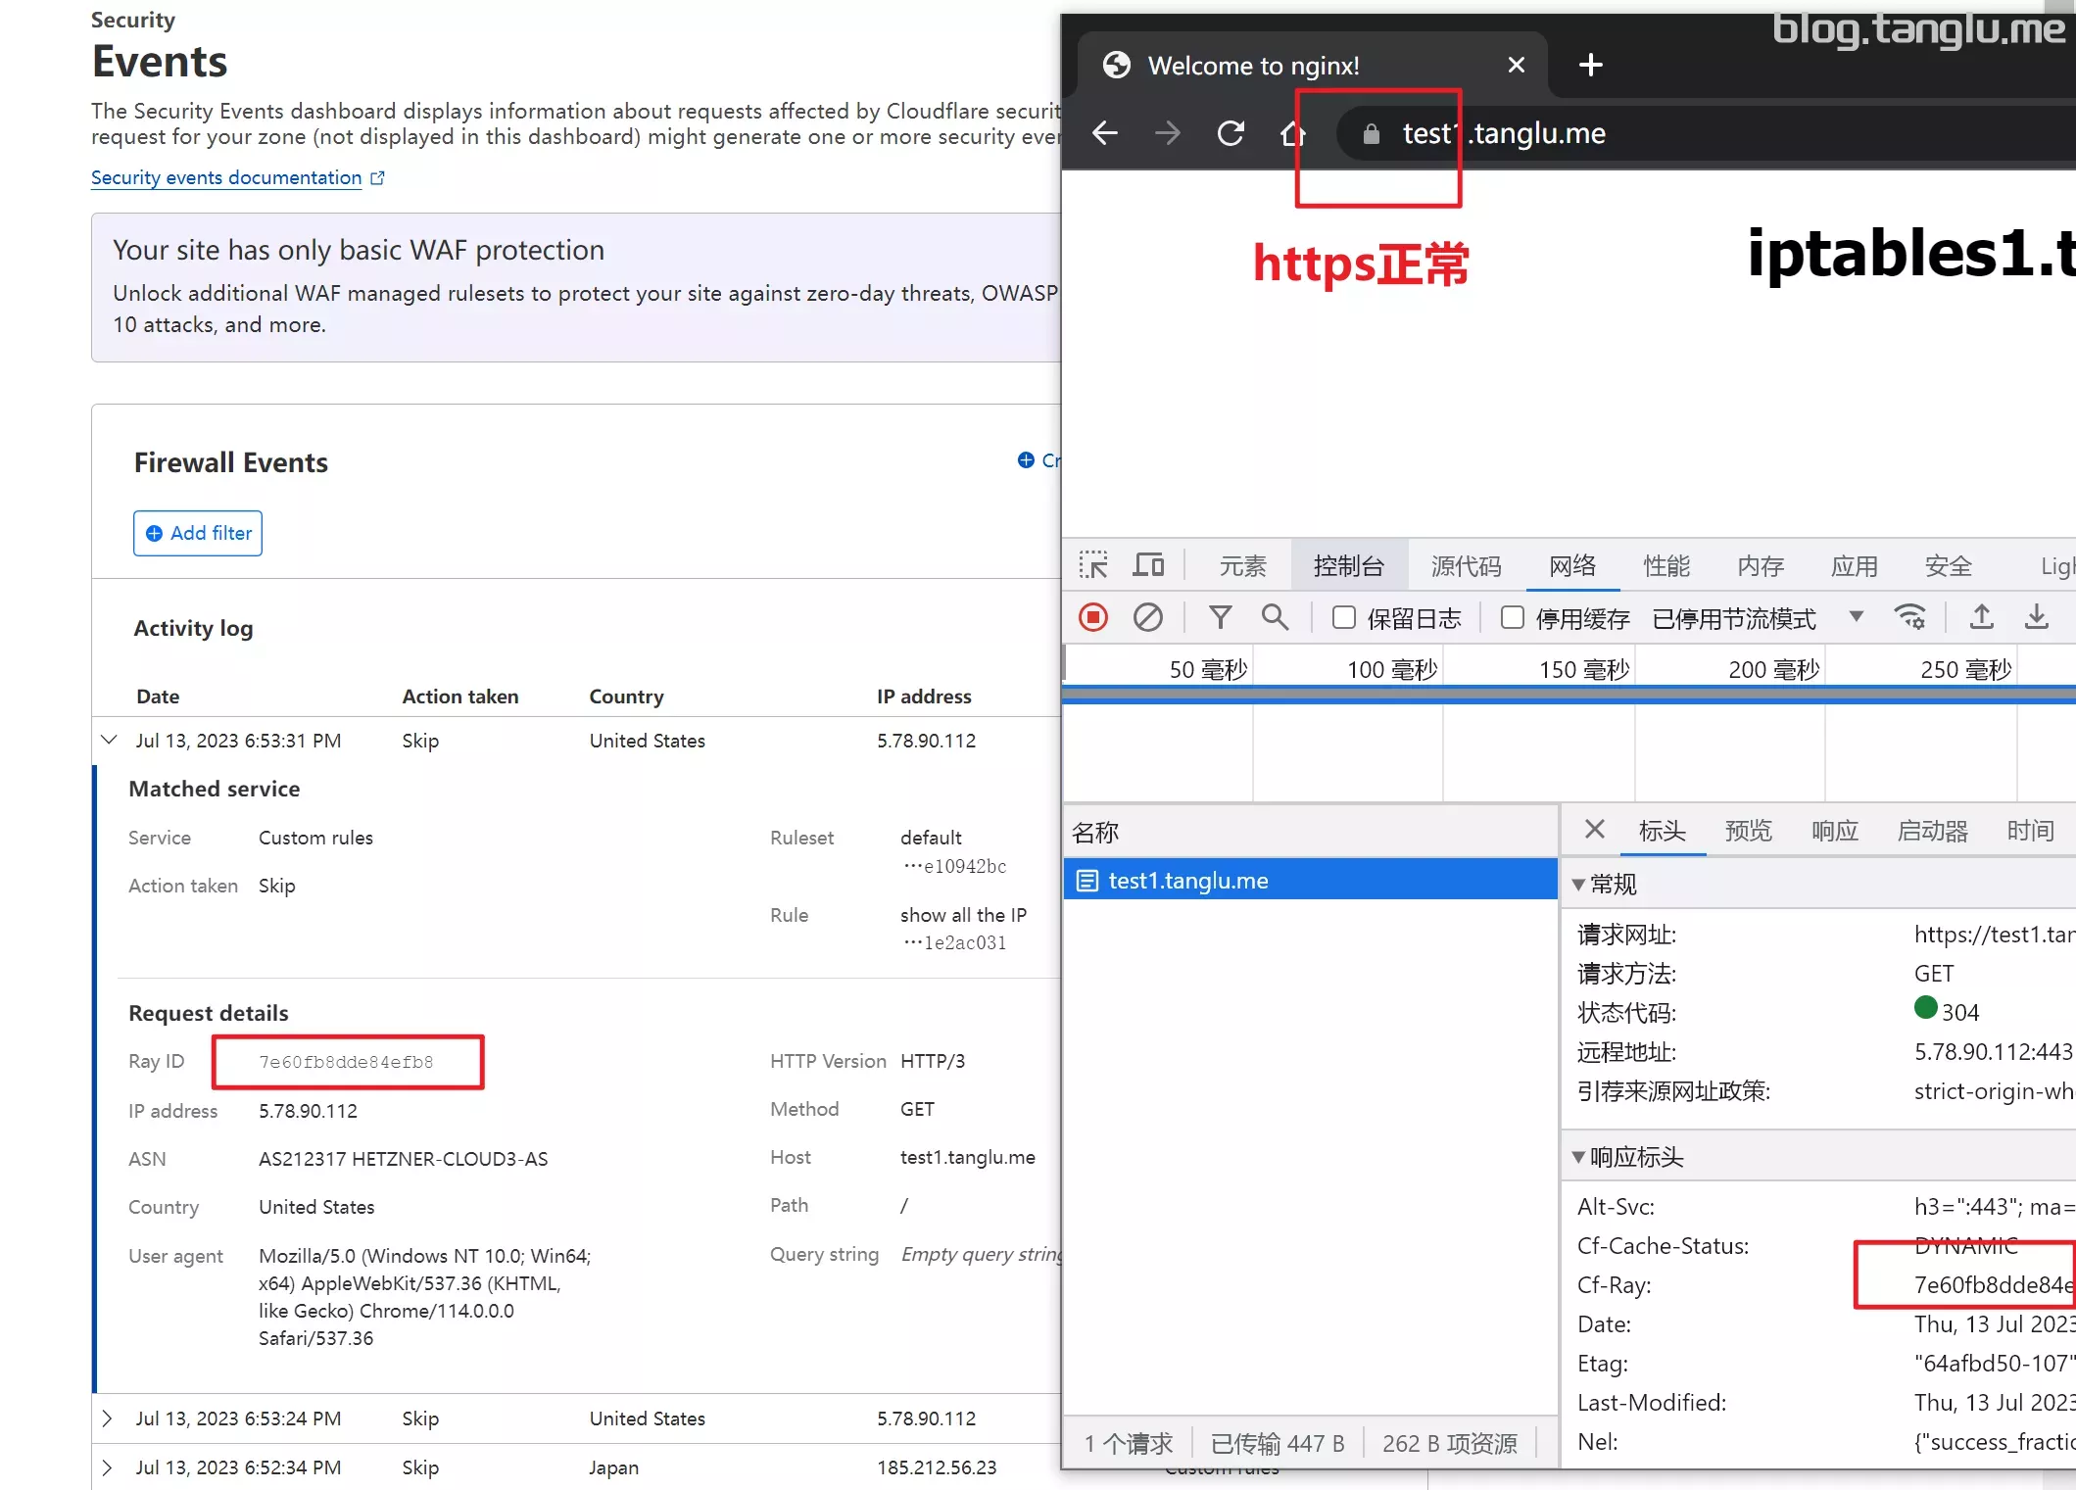Clear the network log
This screenshot has height=1490, width=2076.
click(x=1148, y=617)
